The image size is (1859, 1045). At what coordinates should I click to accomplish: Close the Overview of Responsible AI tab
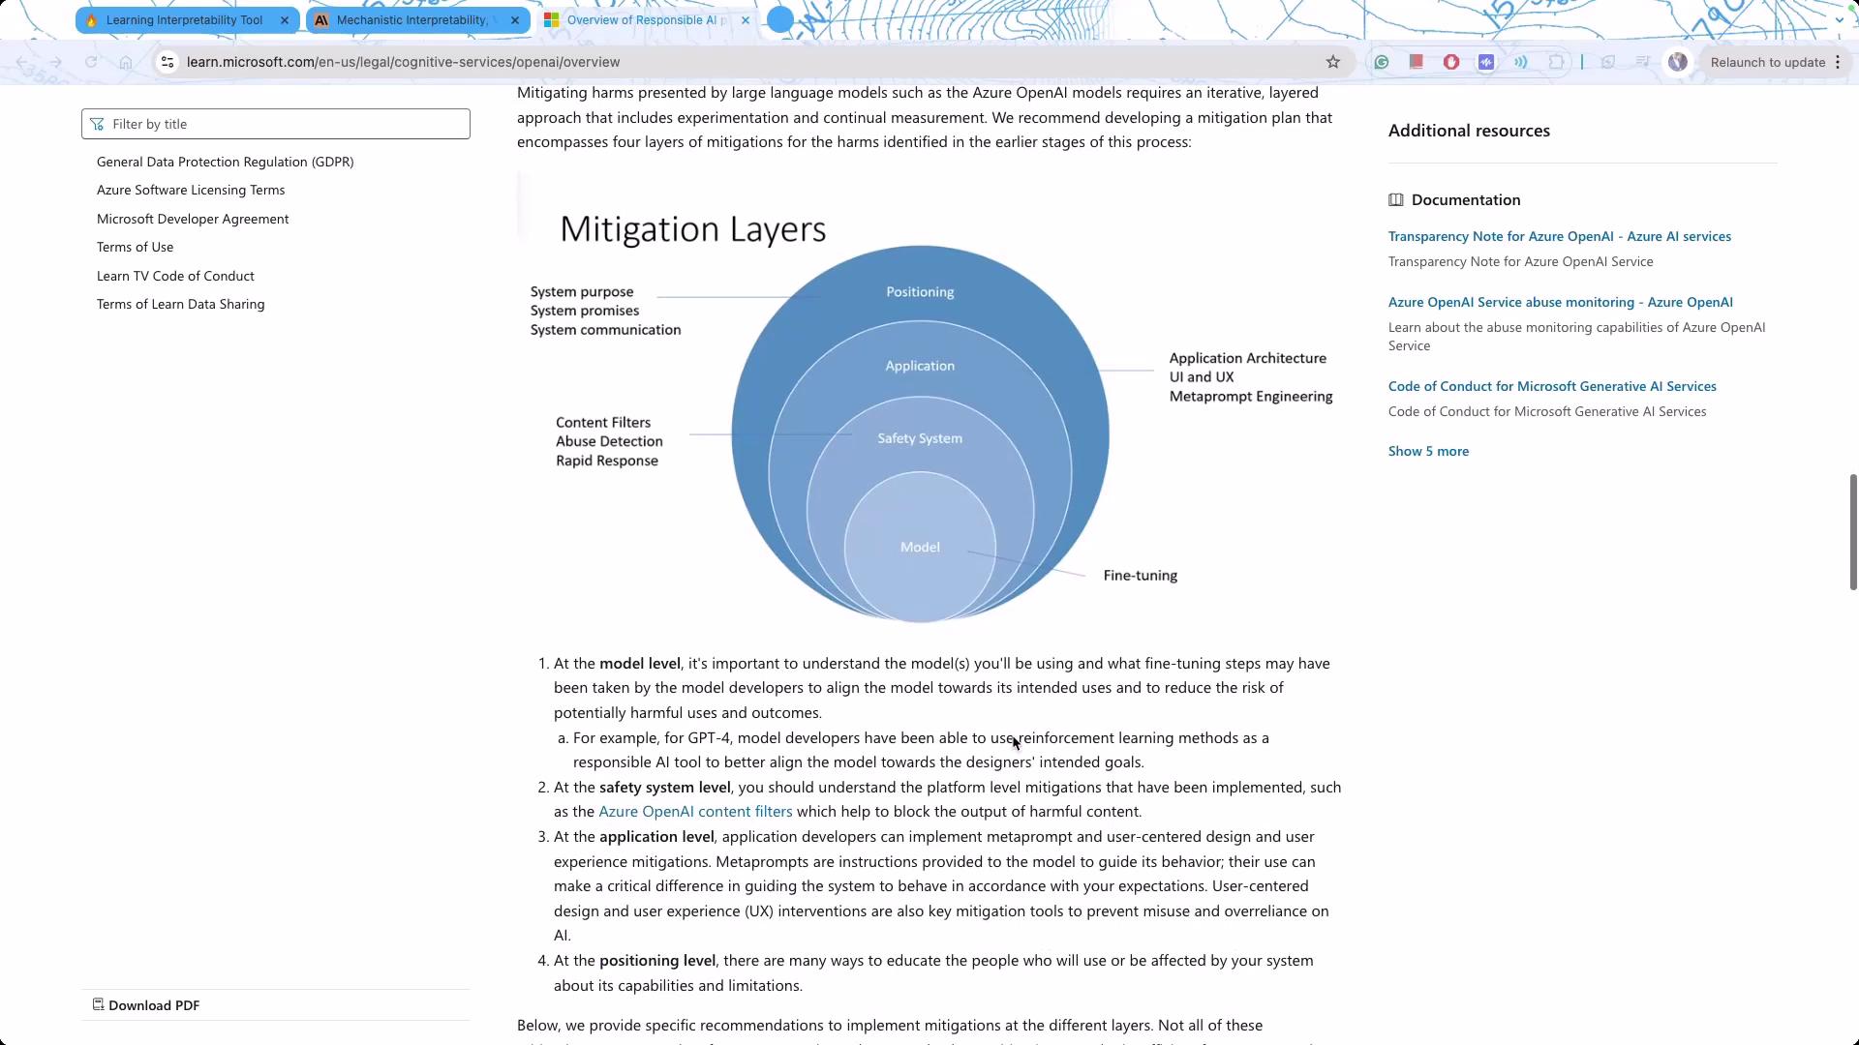point(746,19)
